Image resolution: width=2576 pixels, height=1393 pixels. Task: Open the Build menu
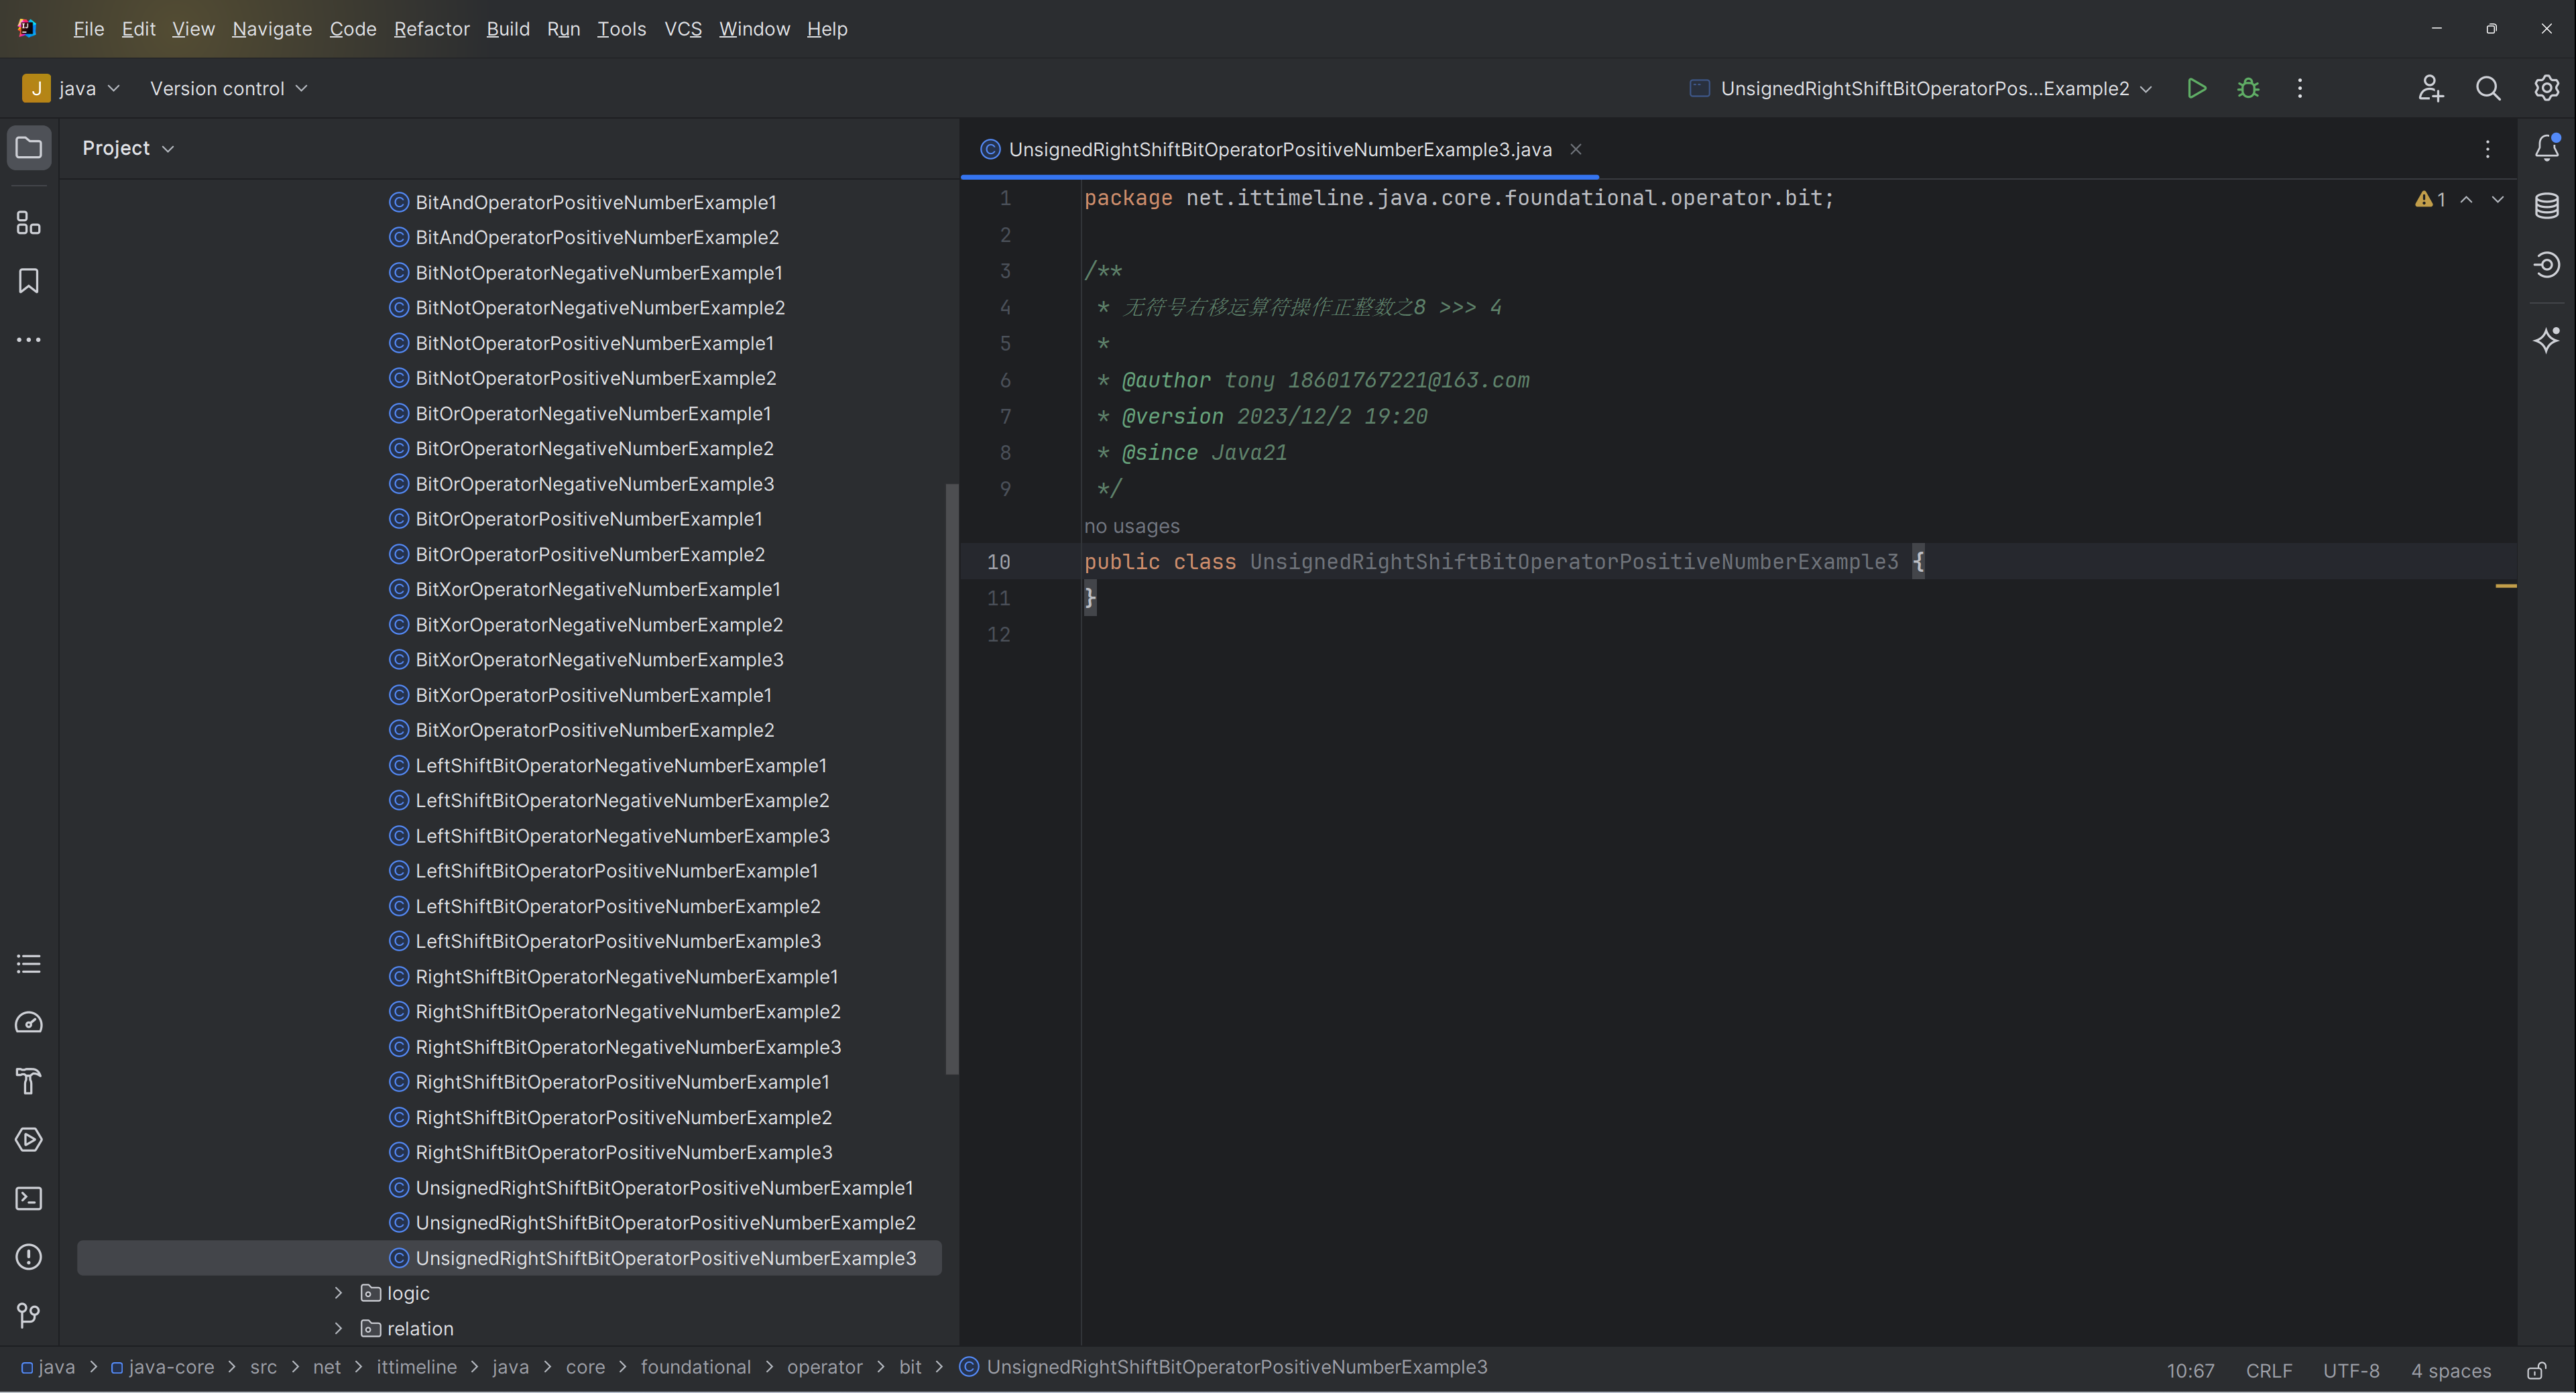tap(508, 29)
